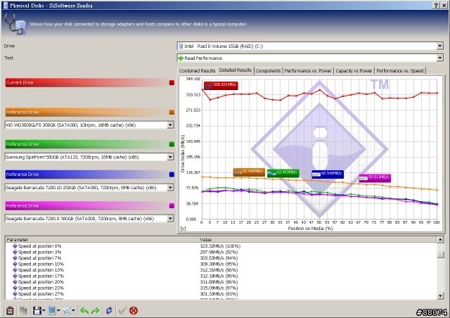
Task: Click the orange Reference Drive color swatch
Action: tap(172, 113)
